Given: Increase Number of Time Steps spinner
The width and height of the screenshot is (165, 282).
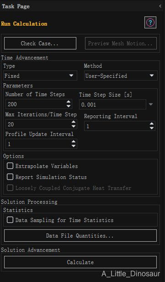Looking at the screenshot, I should [69, 102].
